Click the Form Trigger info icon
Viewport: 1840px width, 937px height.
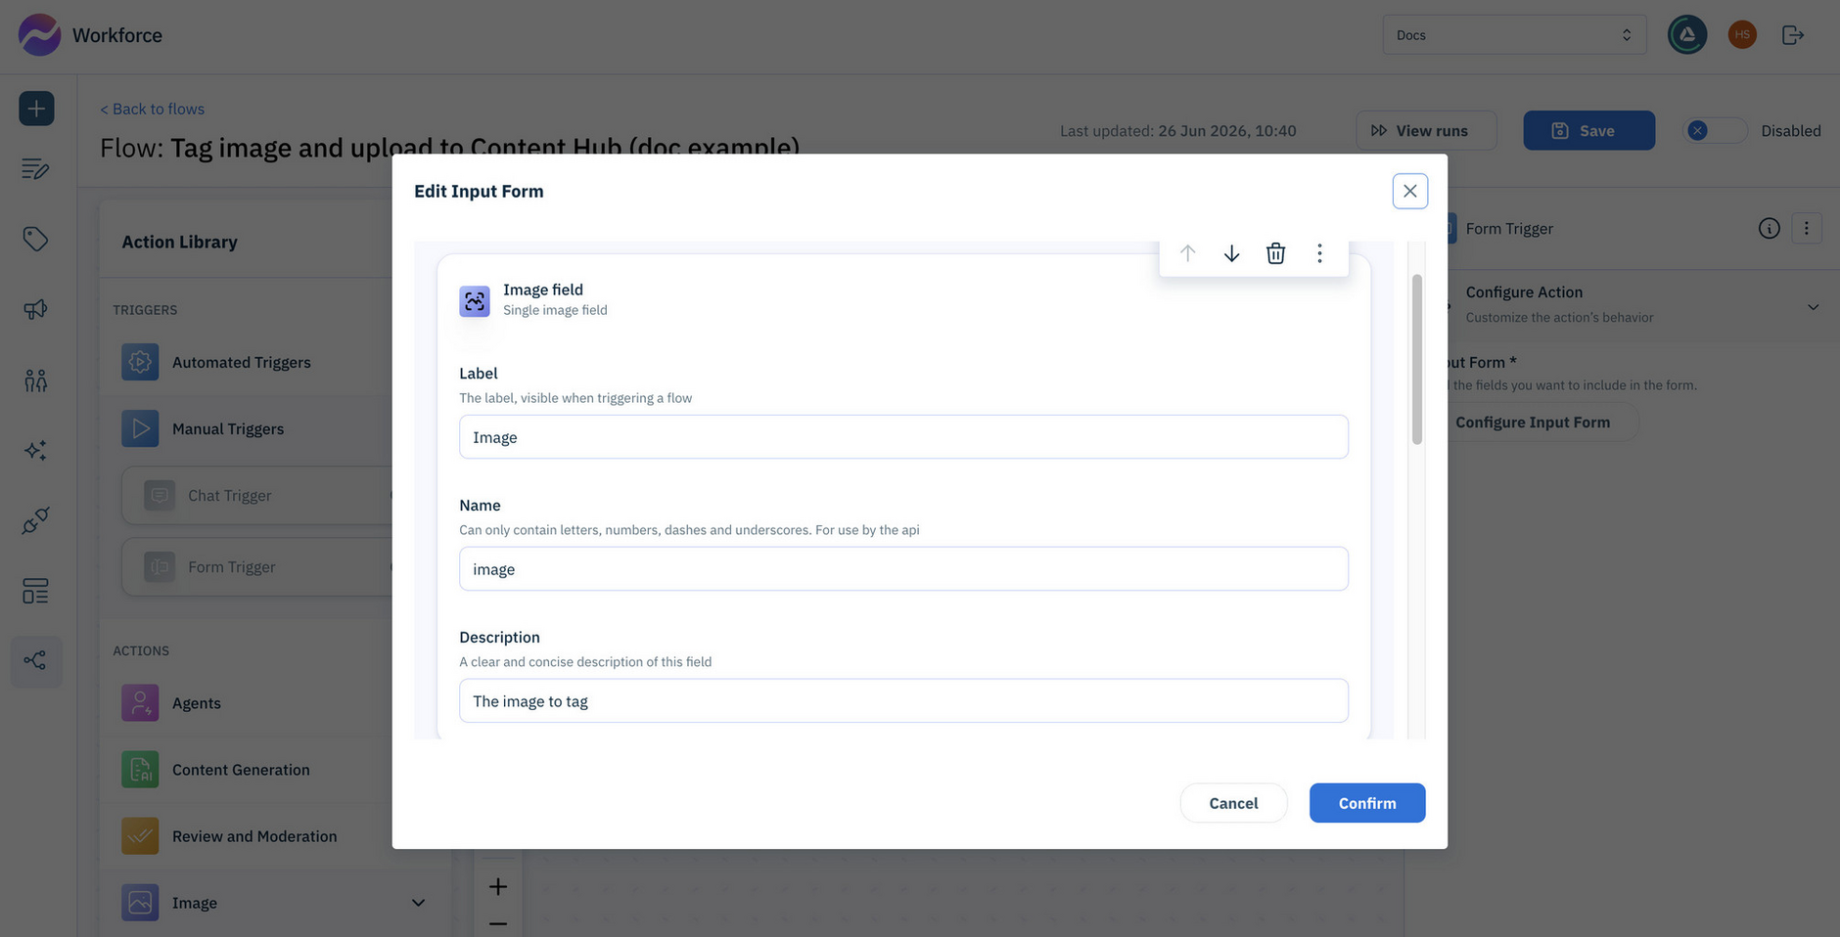1769,228
